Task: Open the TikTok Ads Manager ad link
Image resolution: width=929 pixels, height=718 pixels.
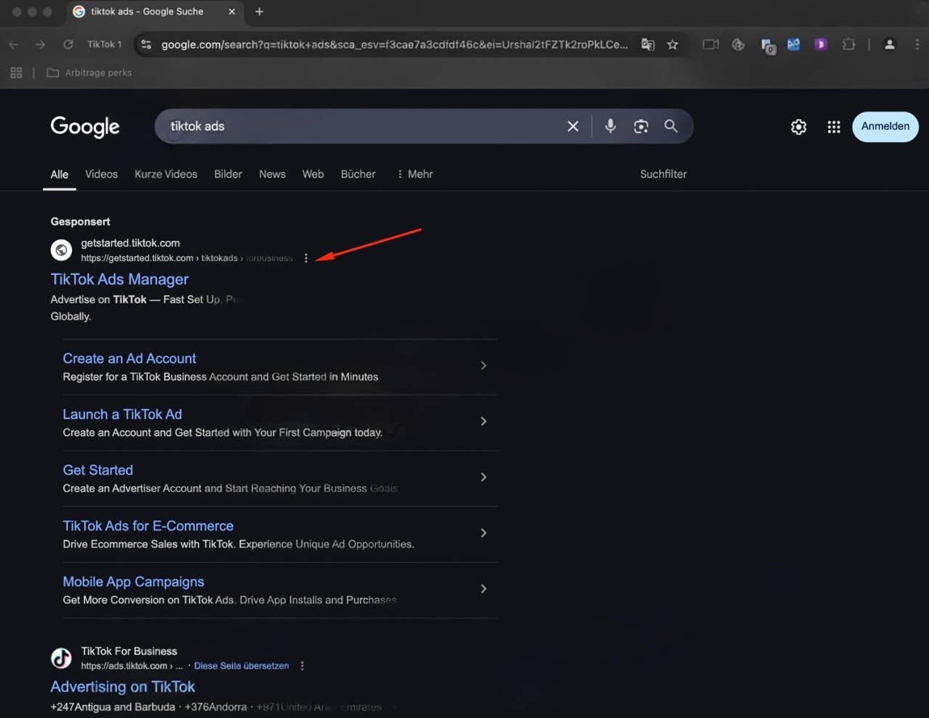Action: coord(120,279)
